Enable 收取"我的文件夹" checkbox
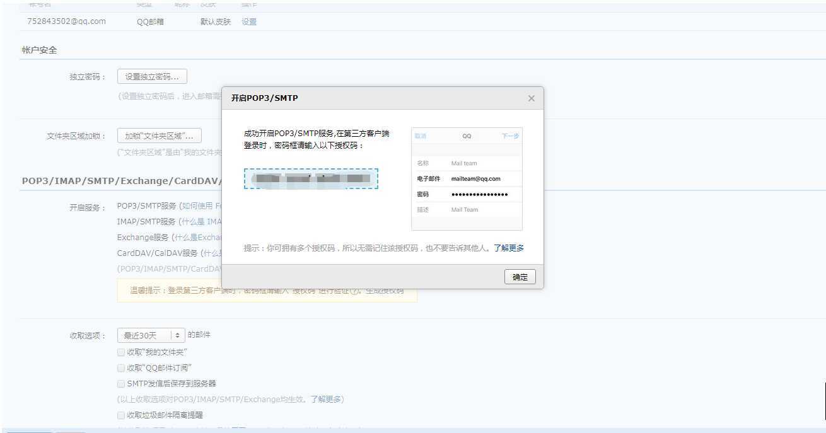Viewport: 826px width, 433px height. [x=121, y=352]
